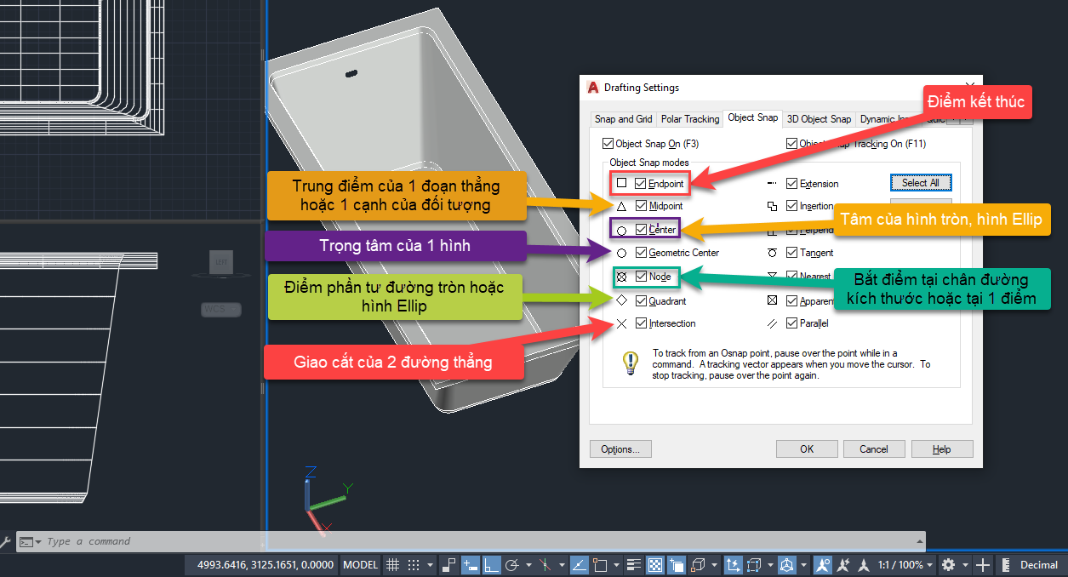This screenshot has width=1068, height=577.
Task: Uncheck the Quadrant snap mode checkbox
Action: [641, 300]
